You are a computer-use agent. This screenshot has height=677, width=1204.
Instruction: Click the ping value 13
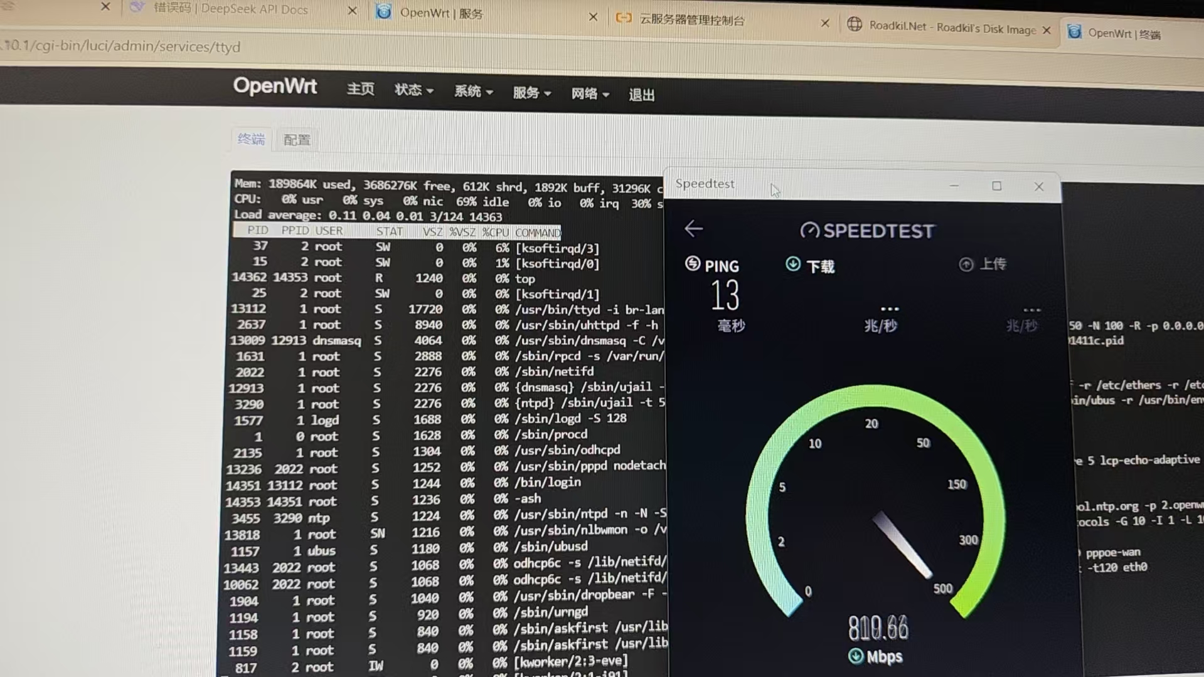pos(725,295)
